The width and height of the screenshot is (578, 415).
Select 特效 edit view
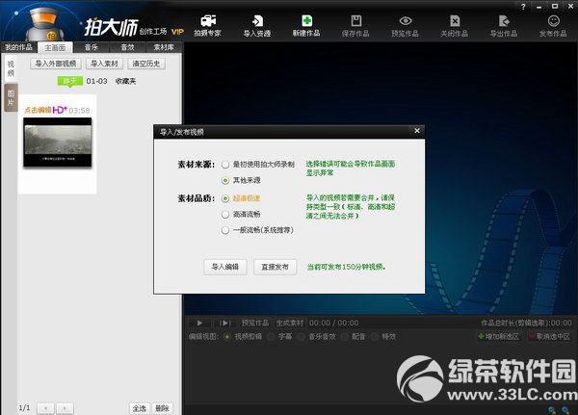pos(383,336)
